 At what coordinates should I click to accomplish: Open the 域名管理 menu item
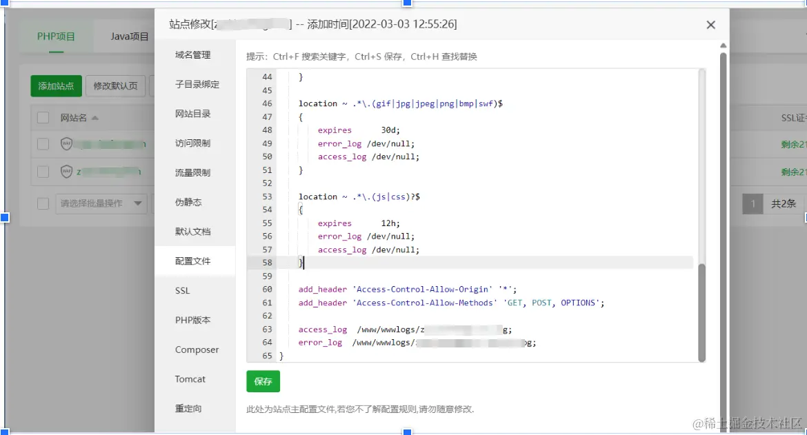pyautogui.click(x=192, y=55)
